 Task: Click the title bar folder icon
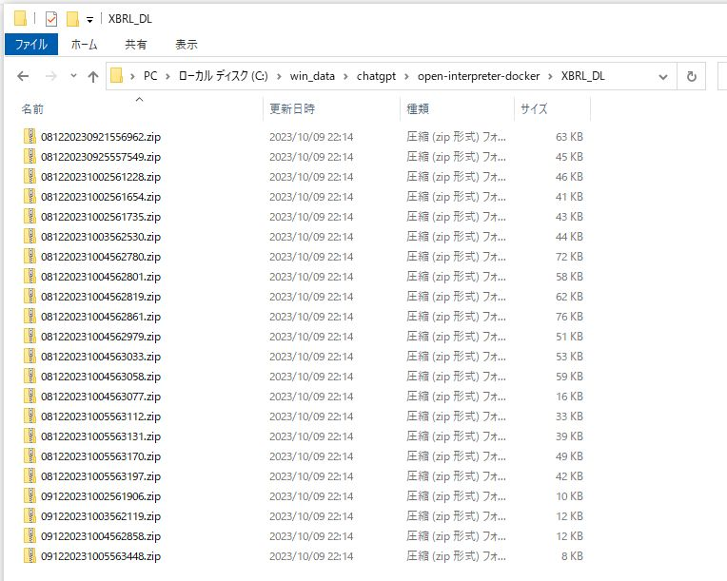pos(20,18)
